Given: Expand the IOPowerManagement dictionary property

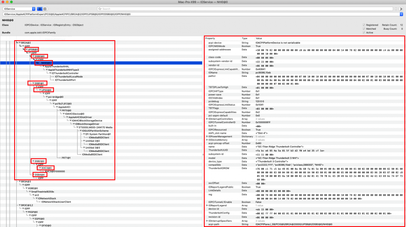Looking at the screenshot, I should tap(207, 137).
